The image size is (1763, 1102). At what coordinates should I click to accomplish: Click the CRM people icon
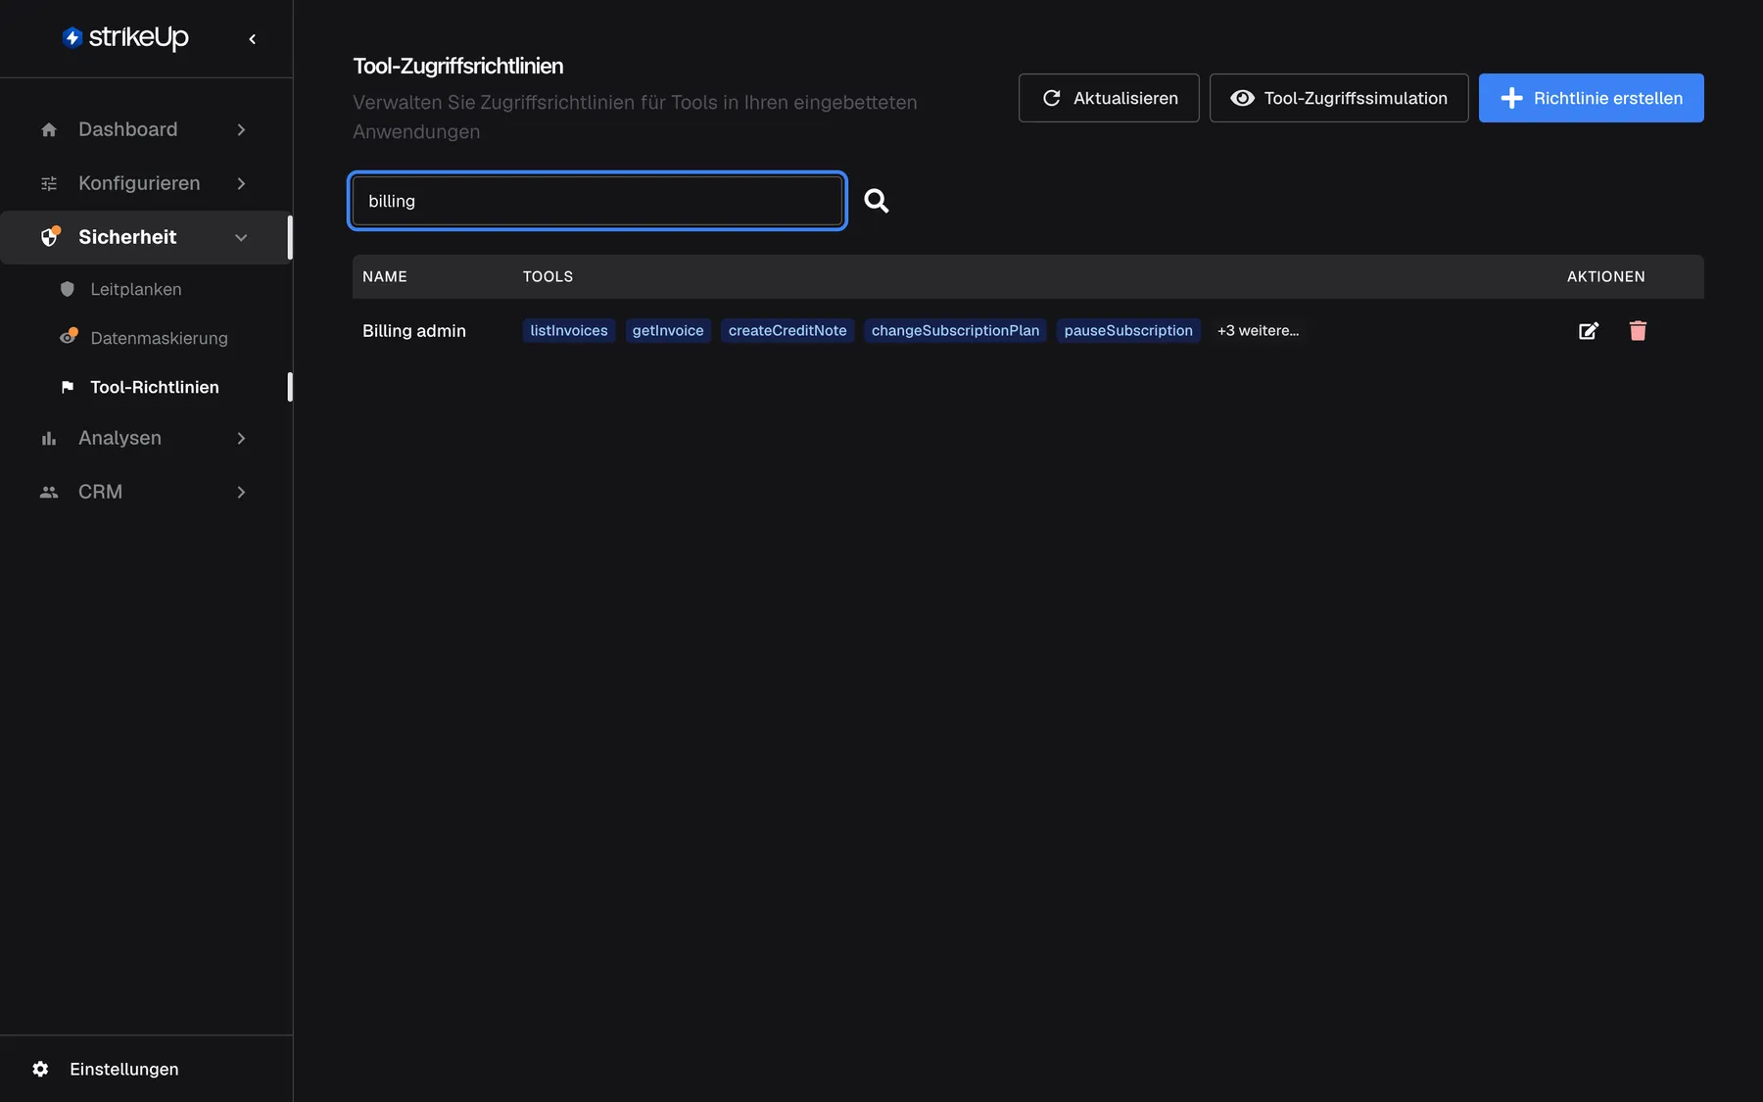(49, 492)
